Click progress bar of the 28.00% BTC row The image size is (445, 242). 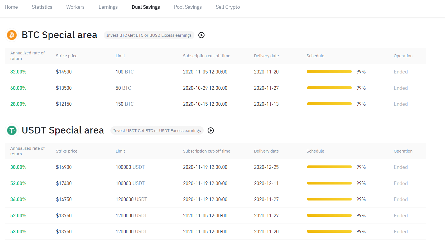coord(329,104)
